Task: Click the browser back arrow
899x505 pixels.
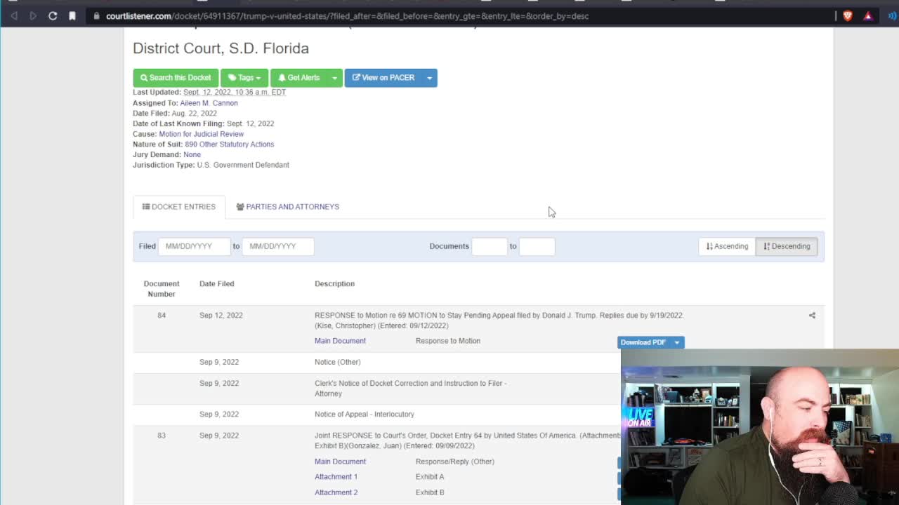Action: 14,15
